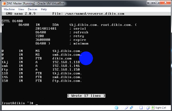
Task: Open the Machine menu
Action: click(x=9, y=9)
